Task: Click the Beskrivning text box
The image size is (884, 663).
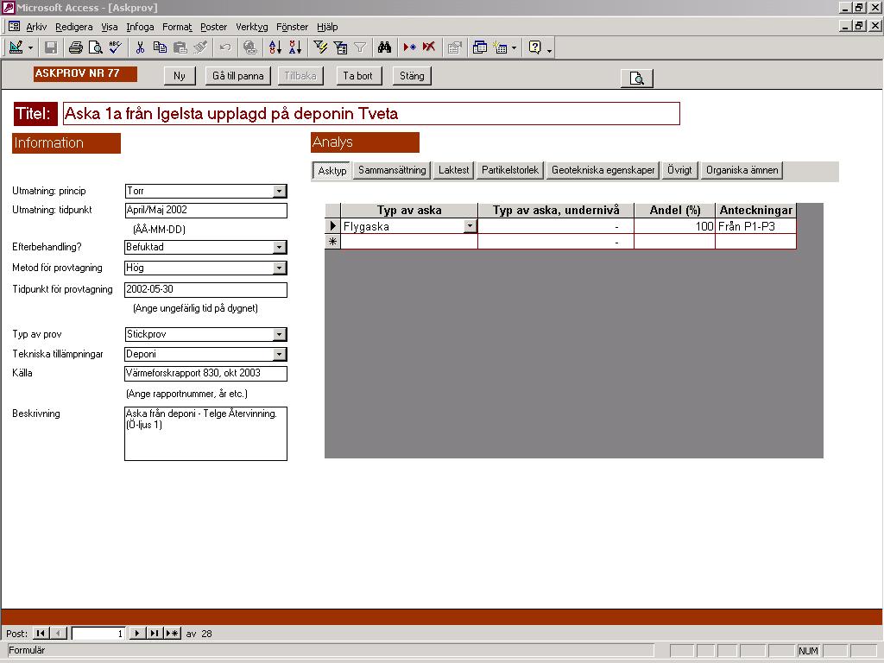Action: (205, 433)
